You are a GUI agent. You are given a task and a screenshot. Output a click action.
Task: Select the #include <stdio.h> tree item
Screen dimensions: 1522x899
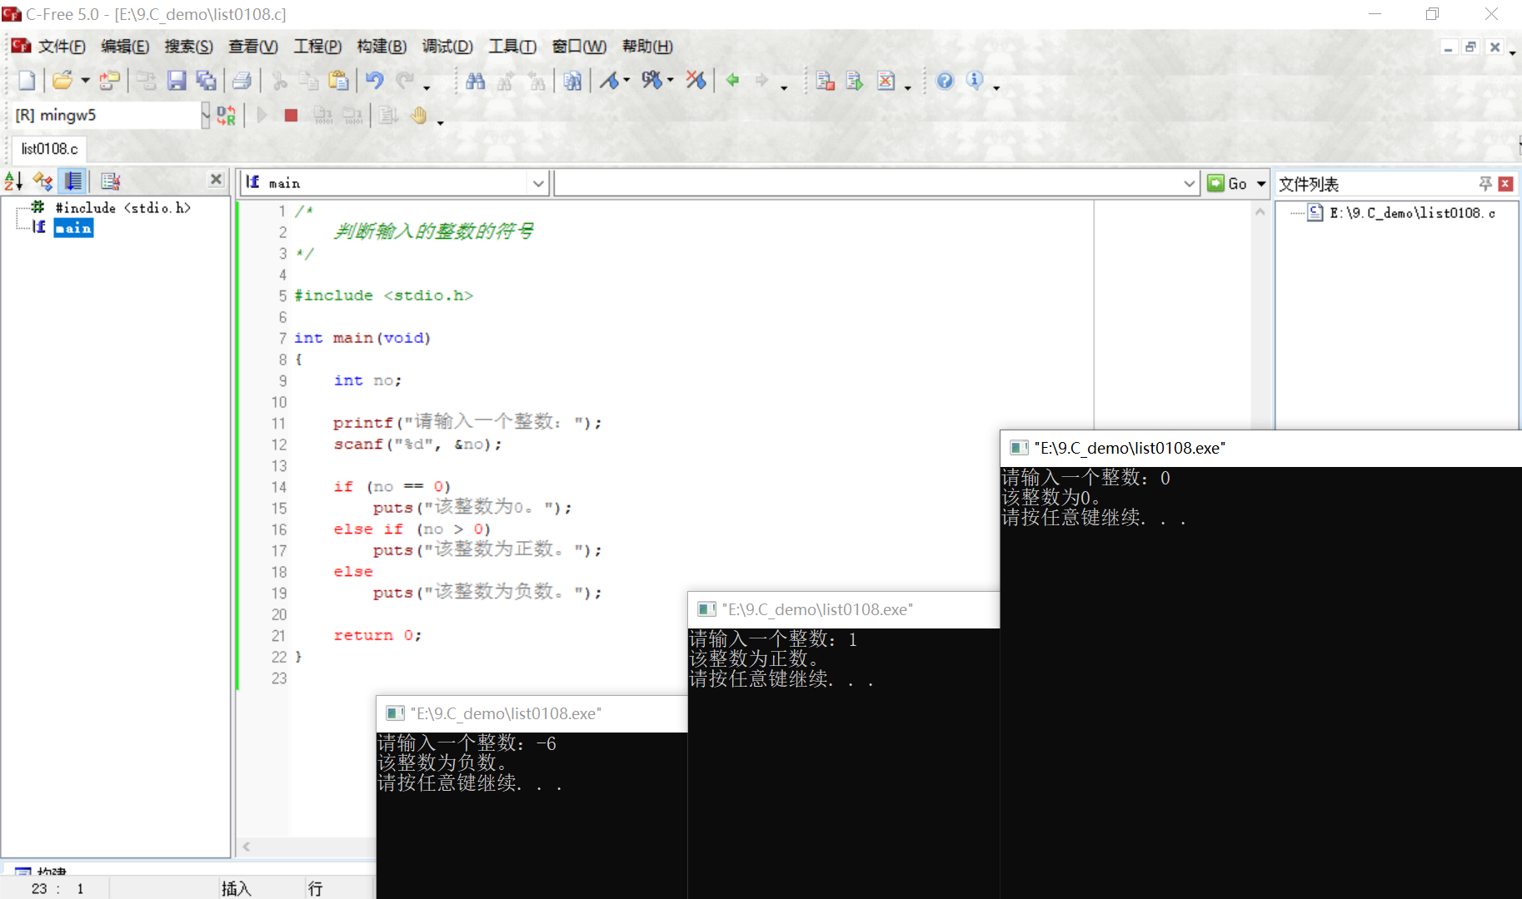[123, 208]
